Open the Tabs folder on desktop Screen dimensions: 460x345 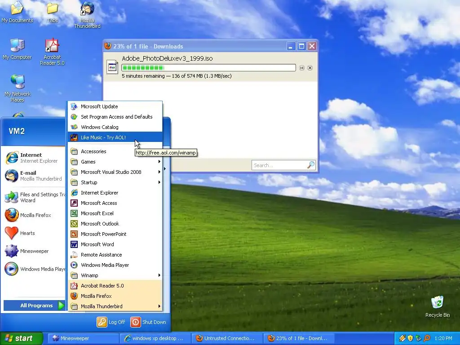coord(52,12)
